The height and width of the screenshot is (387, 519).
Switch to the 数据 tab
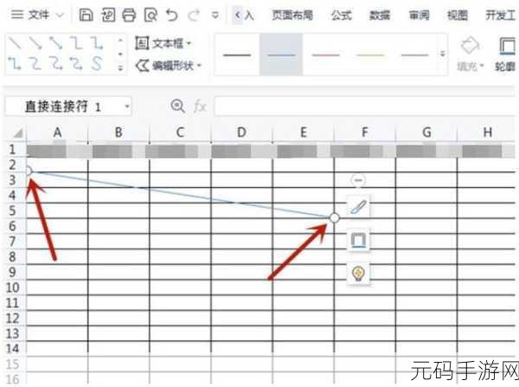tap(380, 16)
